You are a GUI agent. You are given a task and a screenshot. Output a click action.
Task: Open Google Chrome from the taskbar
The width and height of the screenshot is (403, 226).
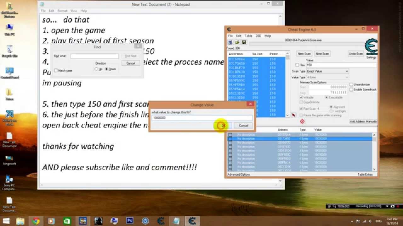pyautogui.click(x=36, y=221)
